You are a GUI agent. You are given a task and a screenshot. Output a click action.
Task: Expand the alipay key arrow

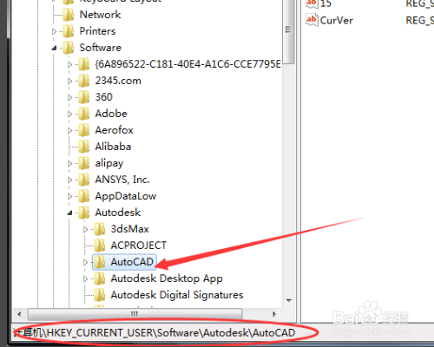[69, 163]
